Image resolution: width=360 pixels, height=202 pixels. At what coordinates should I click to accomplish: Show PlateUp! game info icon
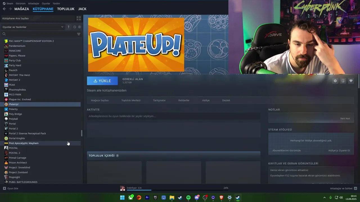(343, 81)
